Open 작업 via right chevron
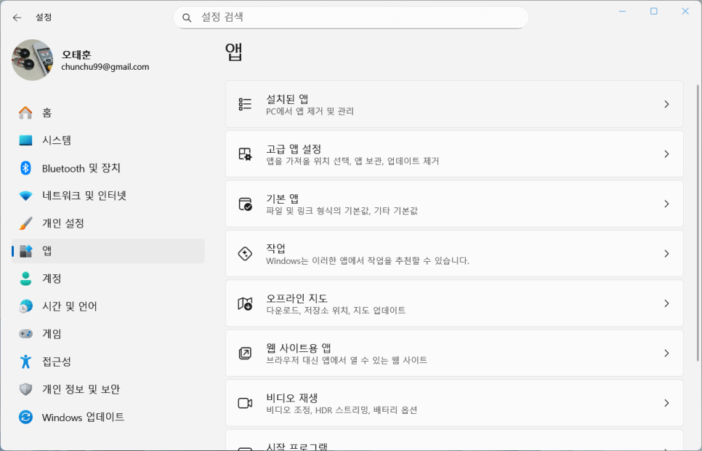This screenshot has width=702, height=451. click(x=666, y=254)
